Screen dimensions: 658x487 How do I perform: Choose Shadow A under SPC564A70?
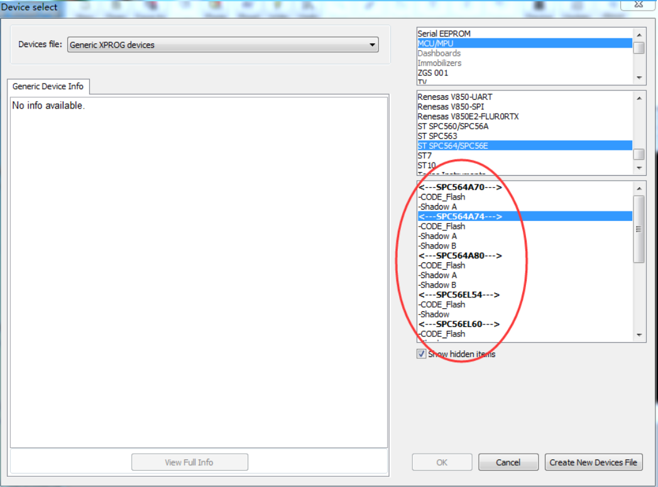525,206
